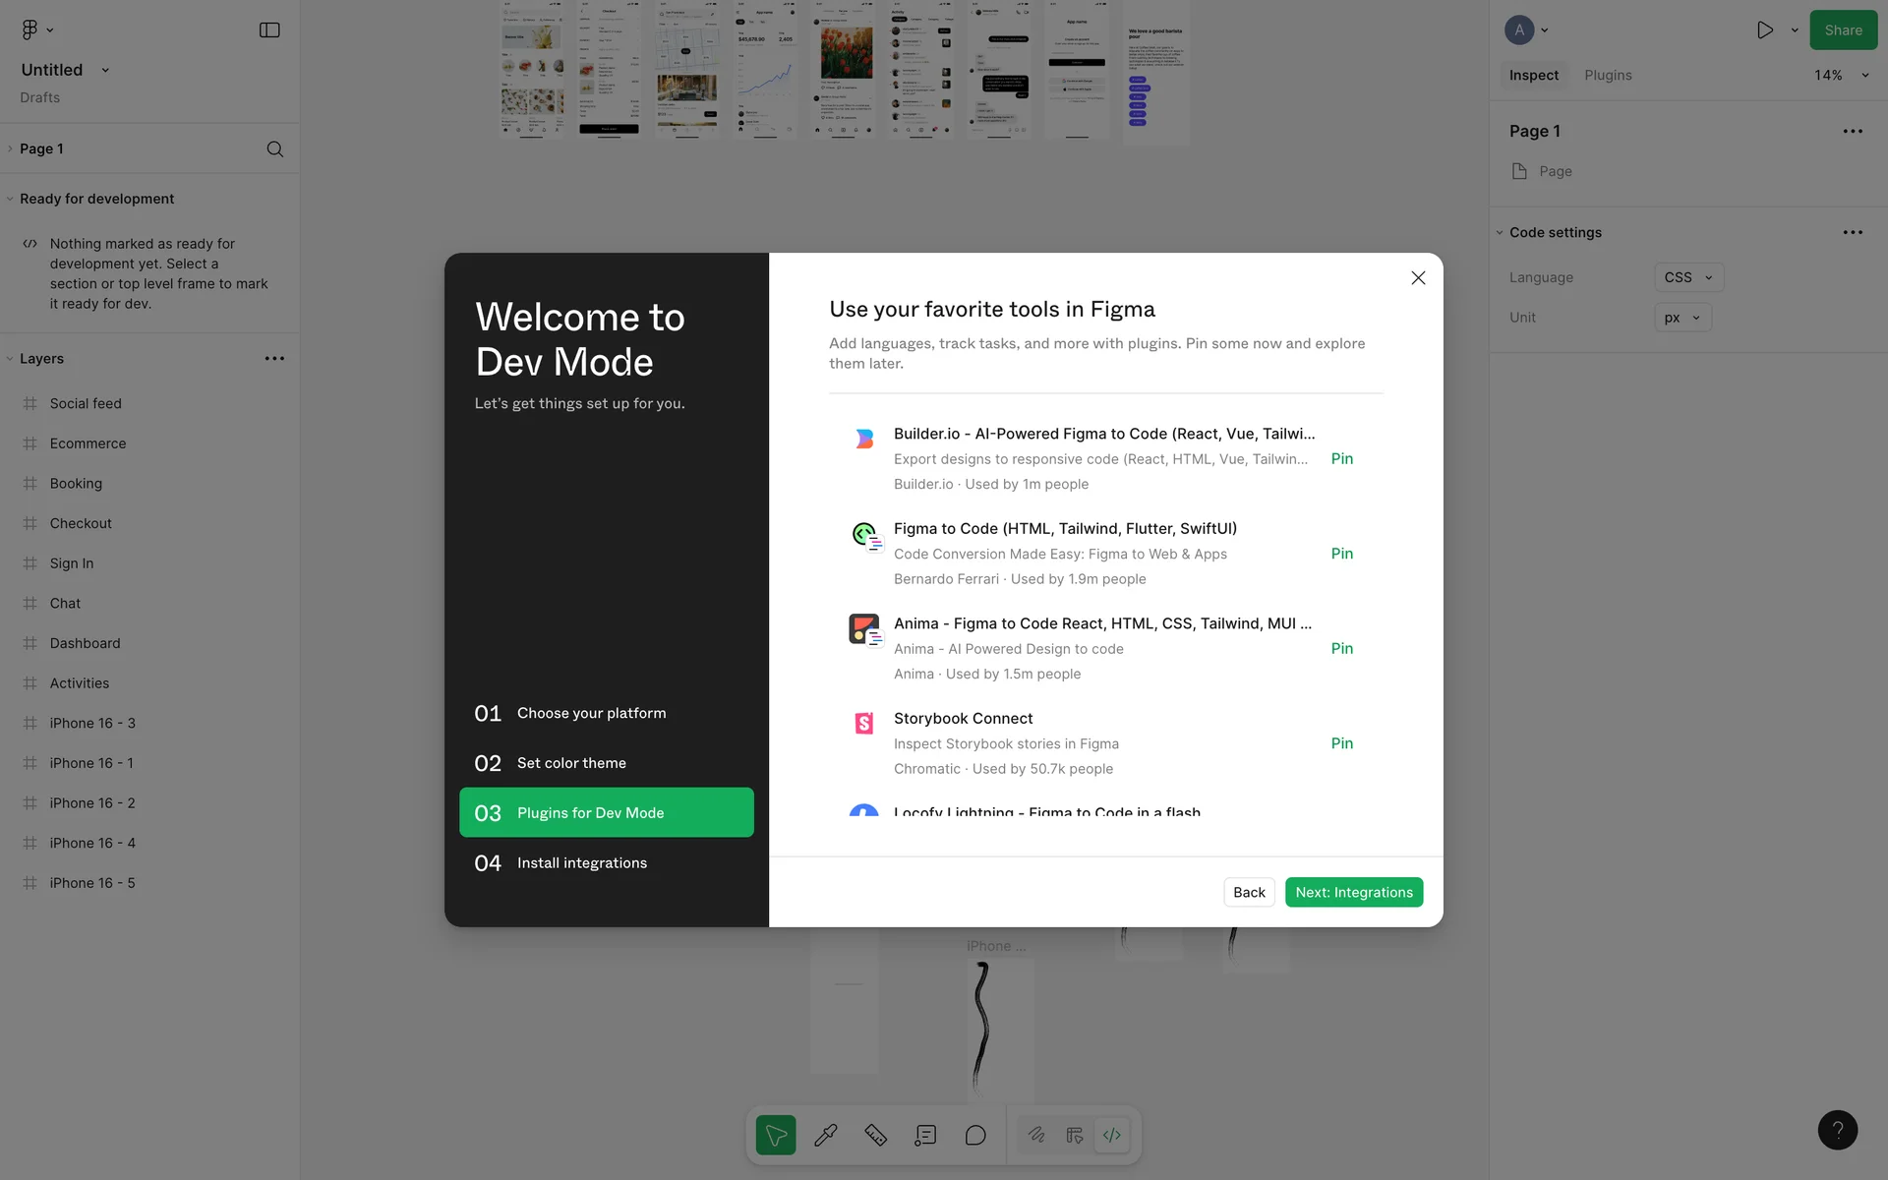
Task: Select the Move cursor tool in bottom toolbar
Action: pos(776,1135)
